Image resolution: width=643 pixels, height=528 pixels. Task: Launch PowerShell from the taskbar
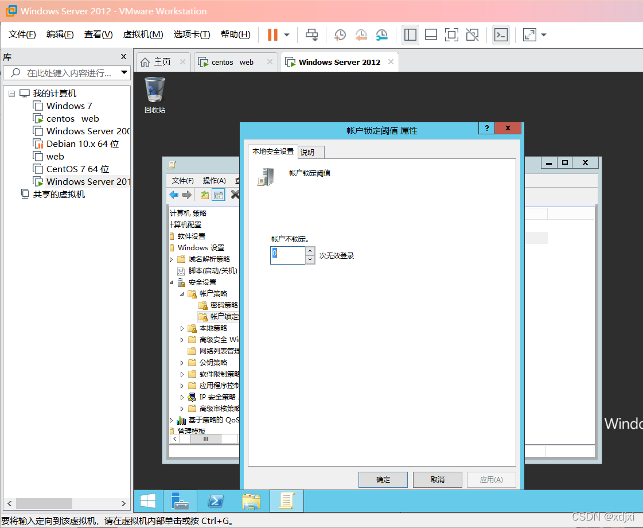click(x=216, y=502)
